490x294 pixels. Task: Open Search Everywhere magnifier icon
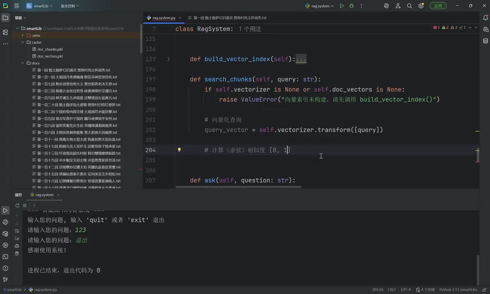409,6
